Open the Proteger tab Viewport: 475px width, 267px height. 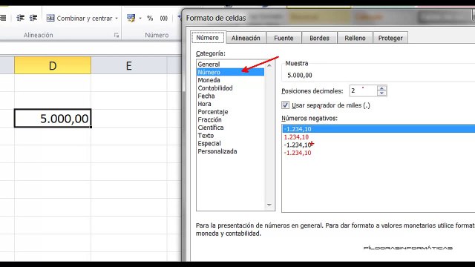click(390, 38)
